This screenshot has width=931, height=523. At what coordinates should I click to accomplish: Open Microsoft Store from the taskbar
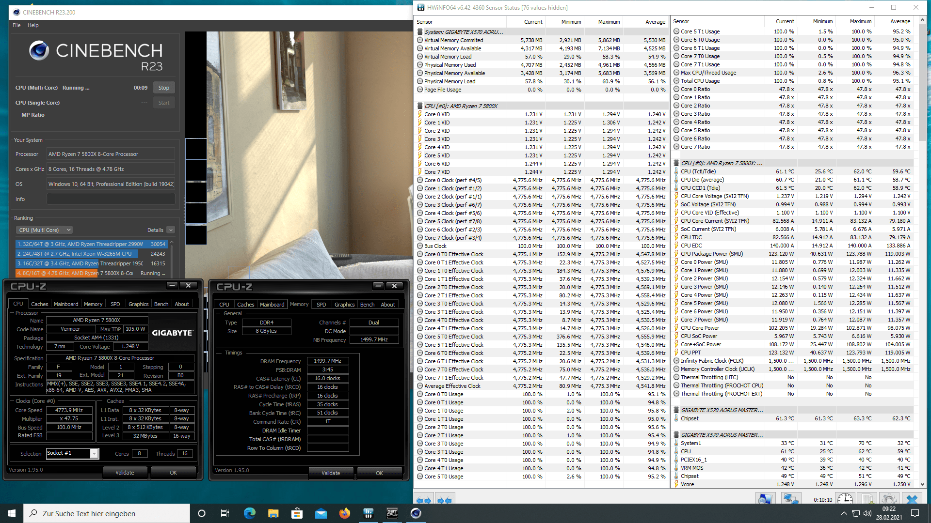pyautogui.click(x=297, y=513)
